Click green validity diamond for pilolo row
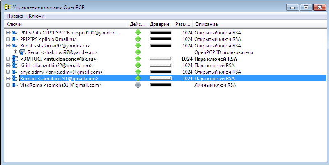The image size is (329, 165). click(x=138, y=39)
